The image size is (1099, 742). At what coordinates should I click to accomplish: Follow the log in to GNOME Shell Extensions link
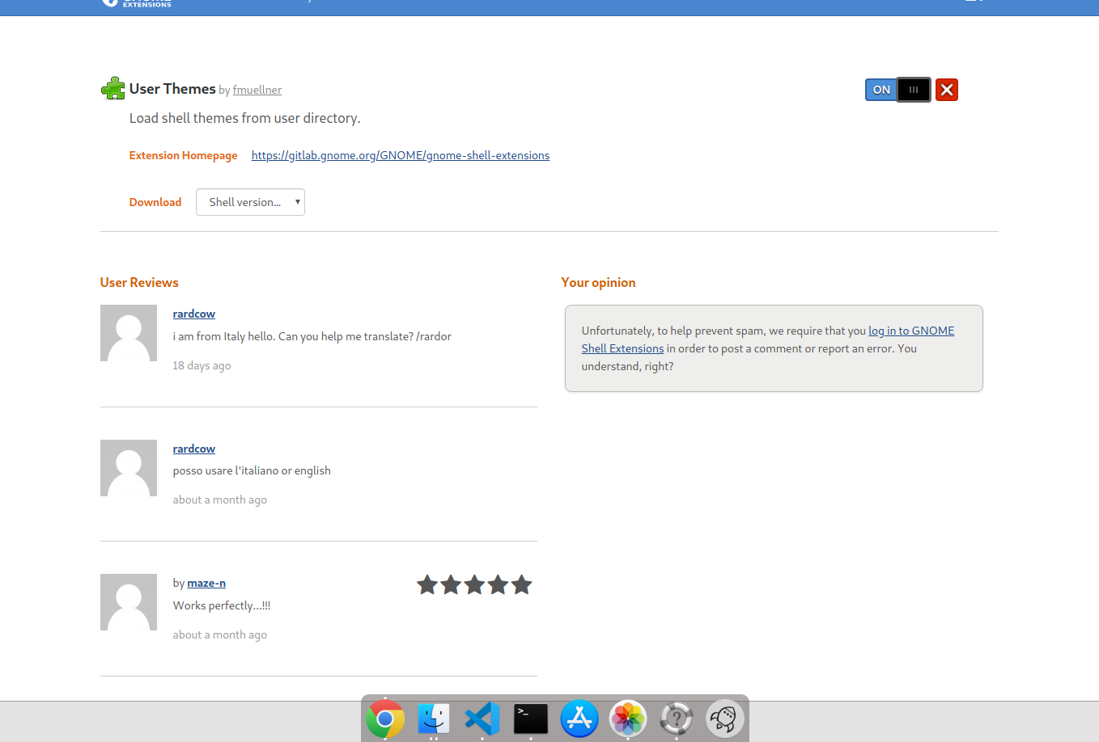coord(911,331)
